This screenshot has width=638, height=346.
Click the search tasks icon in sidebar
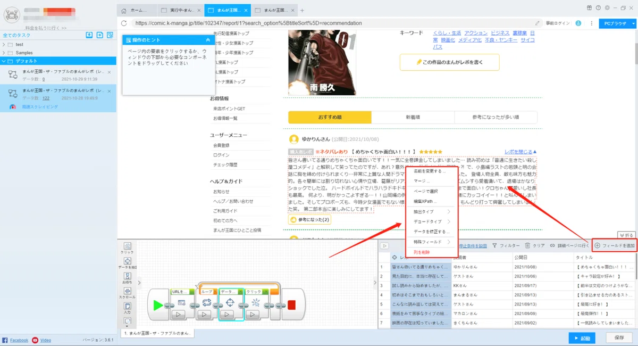[x=110, y=35]
